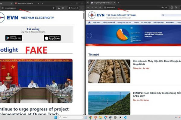The height and width of the screenshot is (120, 181).
Task: Open the EVNSPC sea power line thumbnail
Action: pyautogui.click(x=109, y=103)
